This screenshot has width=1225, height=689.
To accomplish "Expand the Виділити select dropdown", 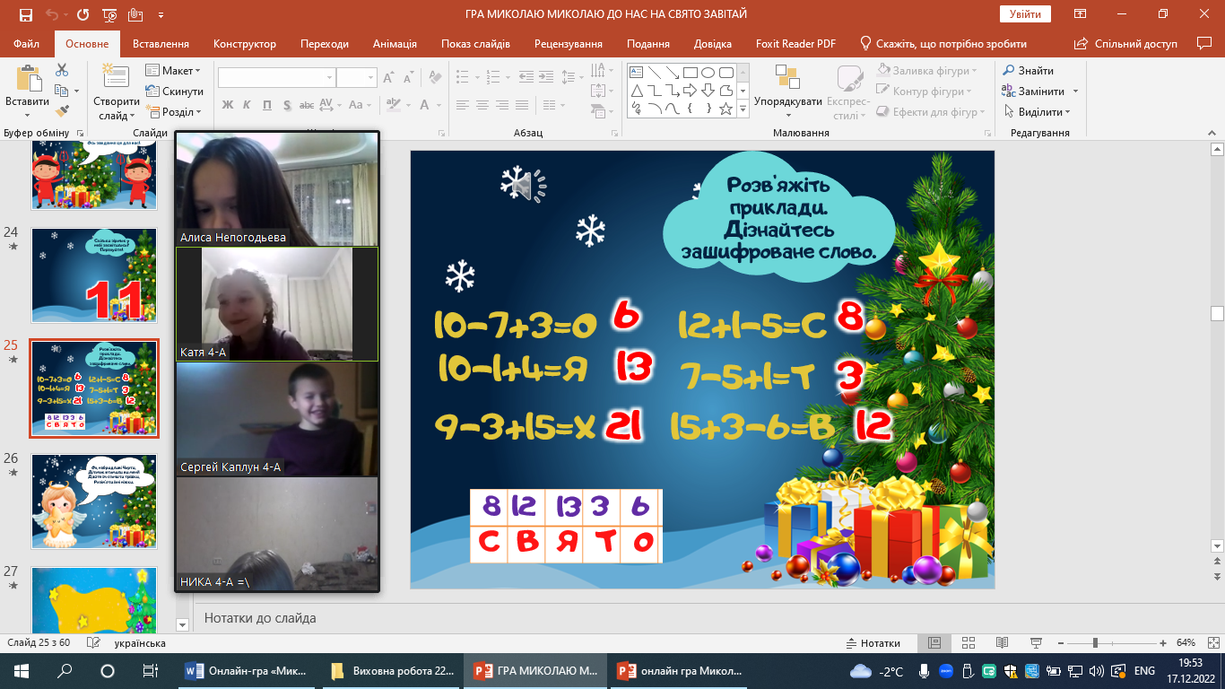I will click(x=1044, y=112).
